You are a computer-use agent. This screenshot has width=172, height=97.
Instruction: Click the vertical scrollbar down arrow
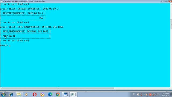click(171, 86)
